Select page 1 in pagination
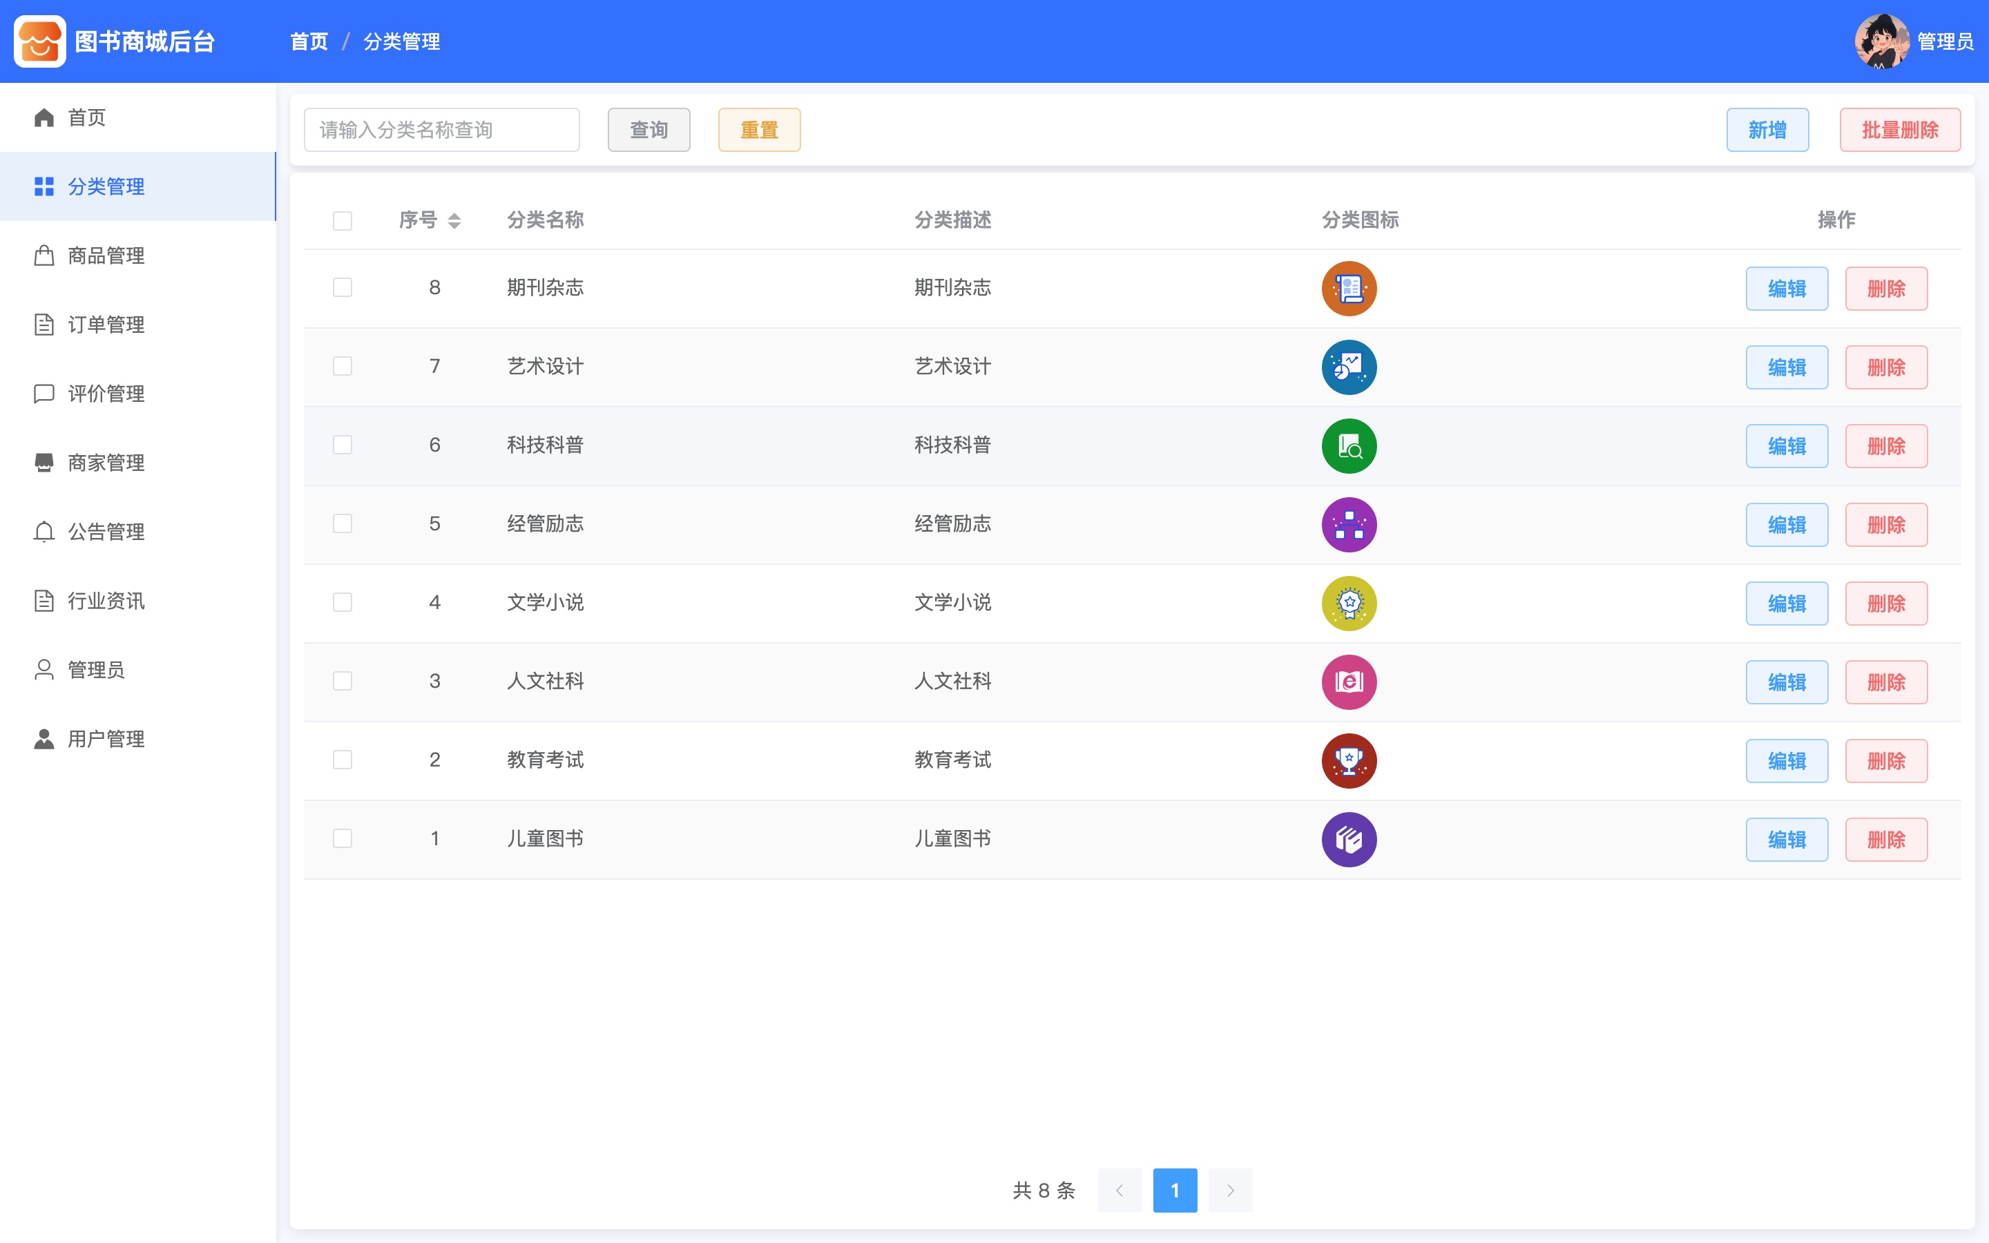1989x1243 pixels. 1175,1190
